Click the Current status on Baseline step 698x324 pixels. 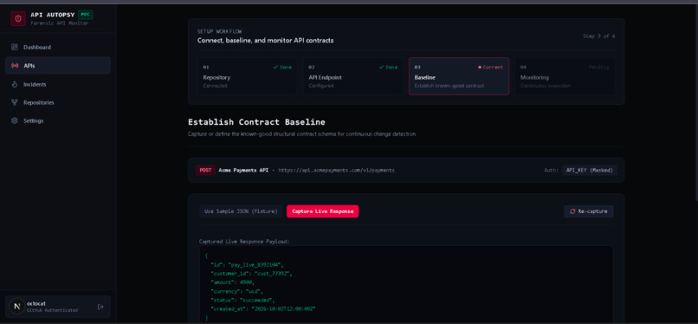point(490,68)
